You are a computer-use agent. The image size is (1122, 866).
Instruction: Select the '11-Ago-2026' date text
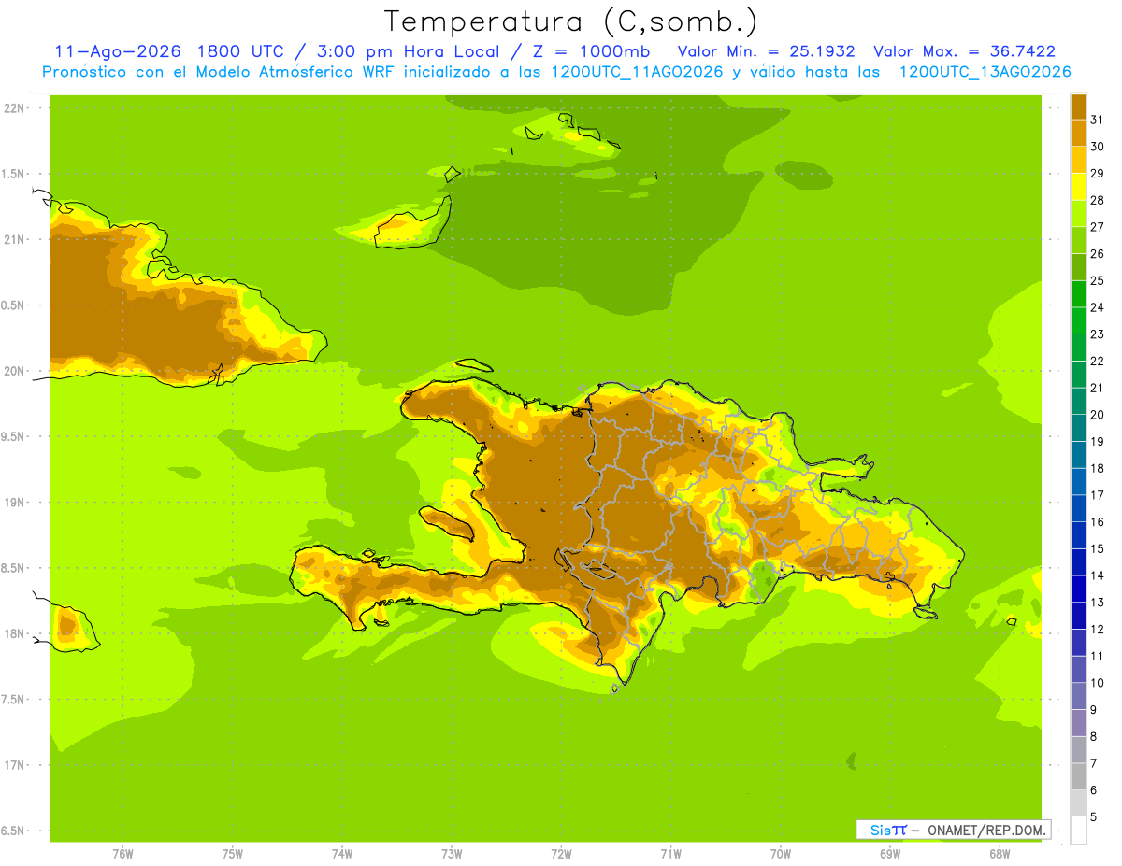(x=118, y=51)
